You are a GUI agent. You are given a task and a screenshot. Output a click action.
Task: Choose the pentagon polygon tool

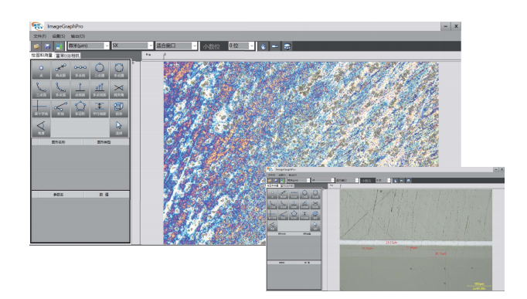click(x=80, y=108)
